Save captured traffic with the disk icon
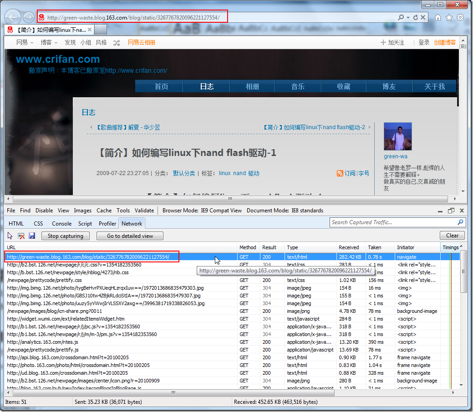The width and height of the screenshot is (473, 412). tap(32, 236)
